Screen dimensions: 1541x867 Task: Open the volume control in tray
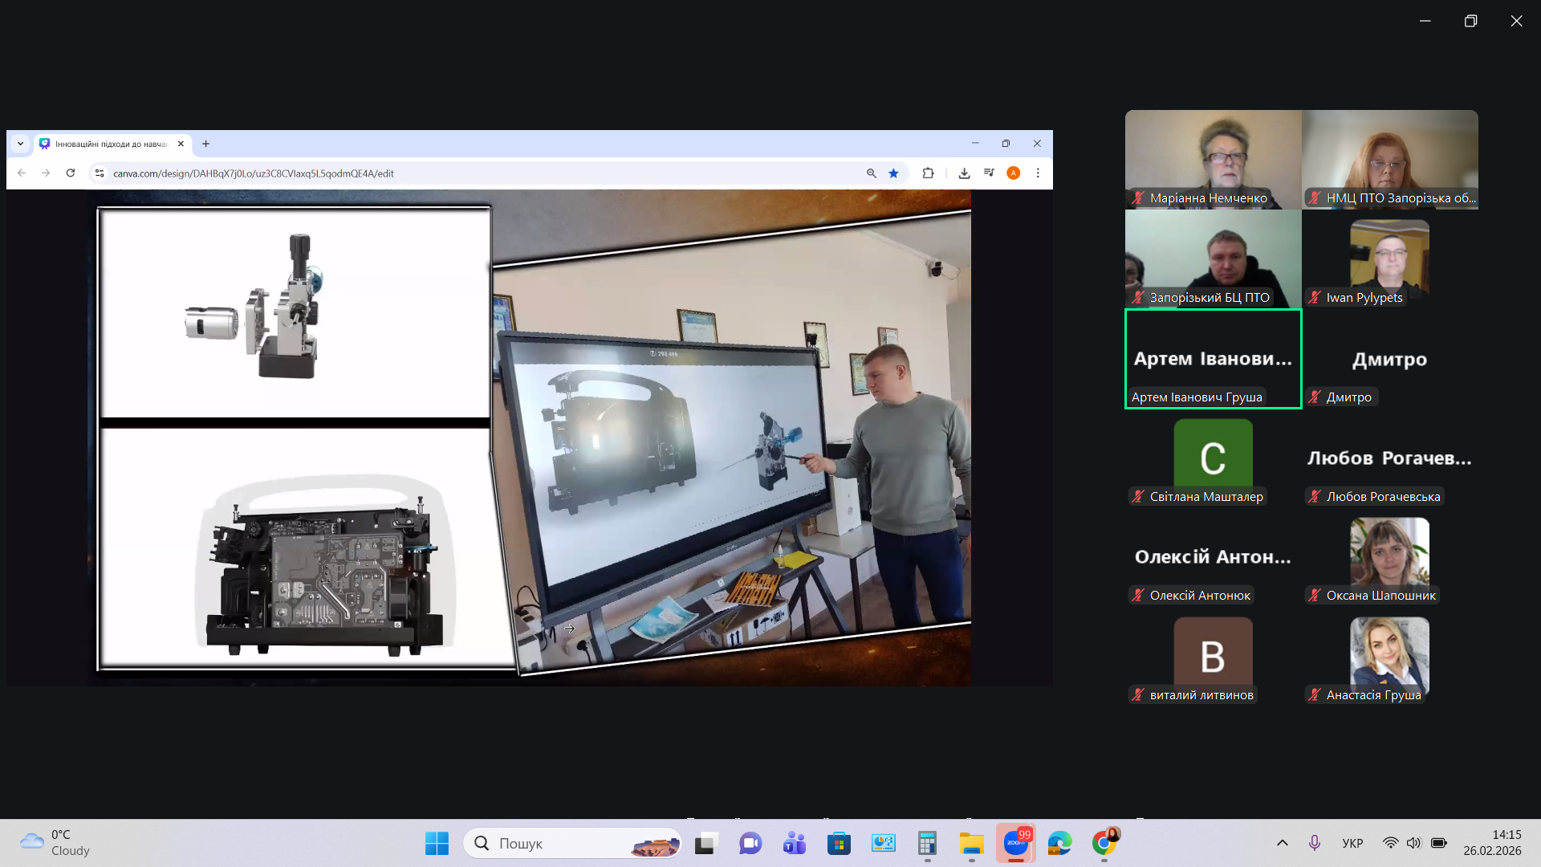[x=1414, y=843]
